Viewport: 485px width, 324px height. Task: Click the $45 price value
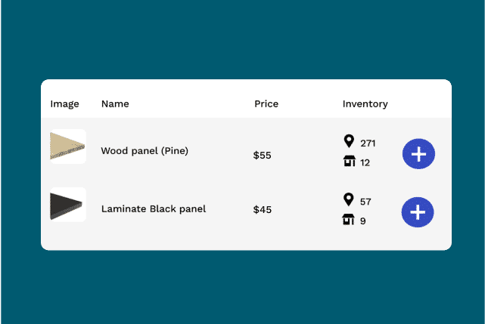[x=263, y=210]
